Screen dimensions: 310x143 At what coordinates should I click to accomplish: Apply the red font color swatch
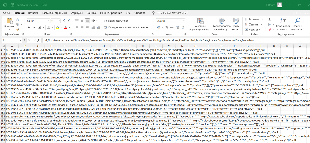(x=66, y=27)
